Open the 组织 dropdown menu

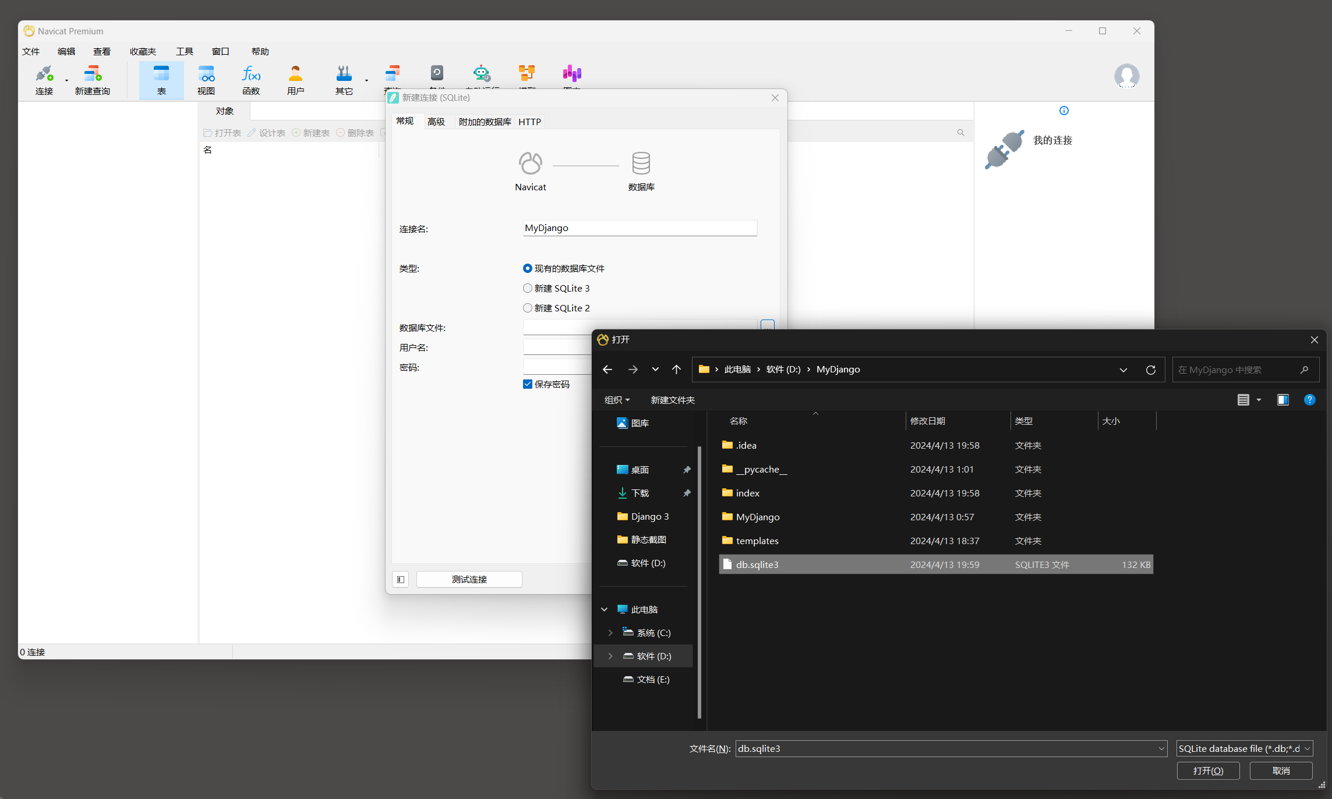(x=617, y=400)
